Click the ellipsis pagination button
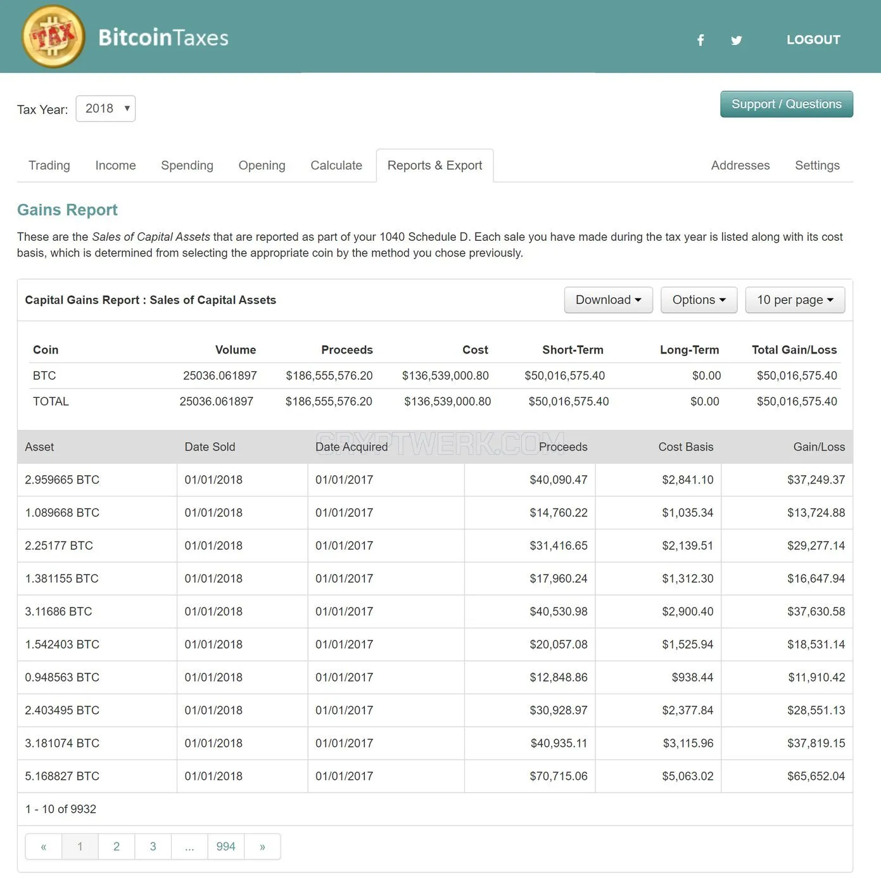The image size is (881, 887). click(x=189, y=846)
